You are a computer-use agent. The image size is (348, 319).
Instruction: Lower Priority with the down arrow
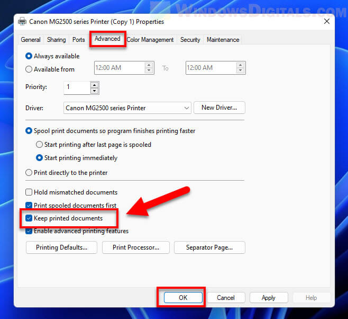tap(95, 91)
